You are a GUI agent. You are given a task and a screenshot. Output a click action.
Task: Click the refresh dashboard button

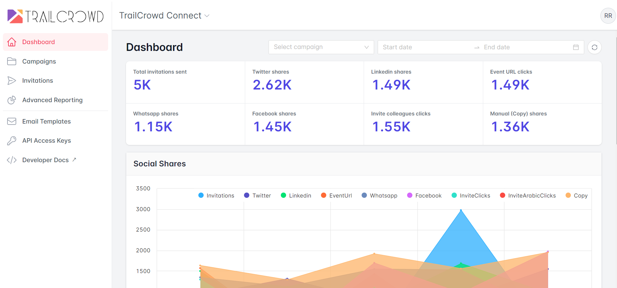tap(595, 47)
